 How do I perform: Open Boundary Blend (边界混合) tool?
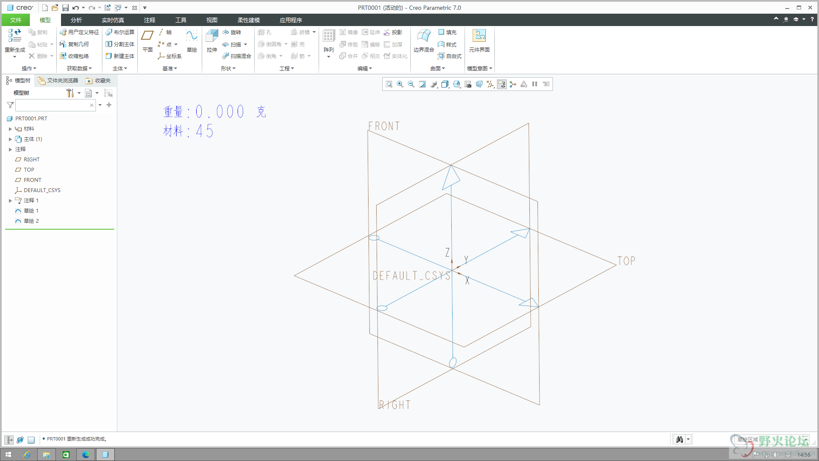click(x=424, y=41)
